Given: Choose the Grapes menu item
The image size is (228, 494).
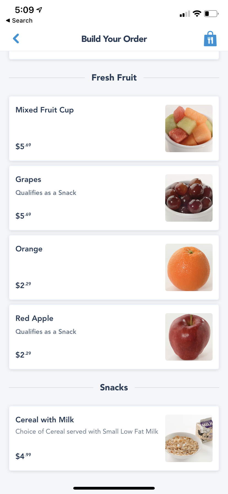Looking at the screenshot, I should [28, 179].
